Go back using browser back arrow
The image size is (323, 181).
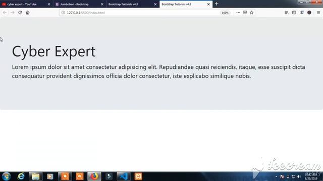pyautogui.click(x=5, y=13)
